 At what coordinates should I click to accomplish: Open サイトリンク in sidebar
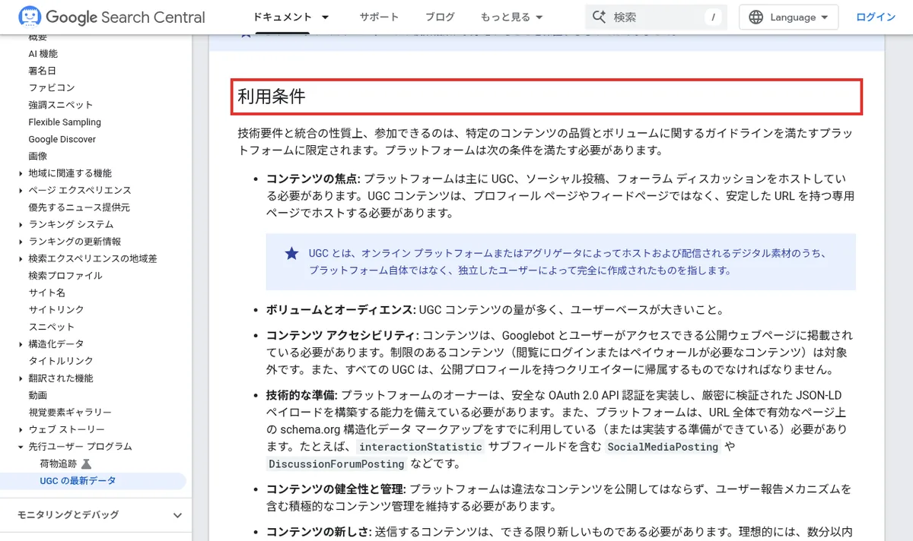[56, 310]
